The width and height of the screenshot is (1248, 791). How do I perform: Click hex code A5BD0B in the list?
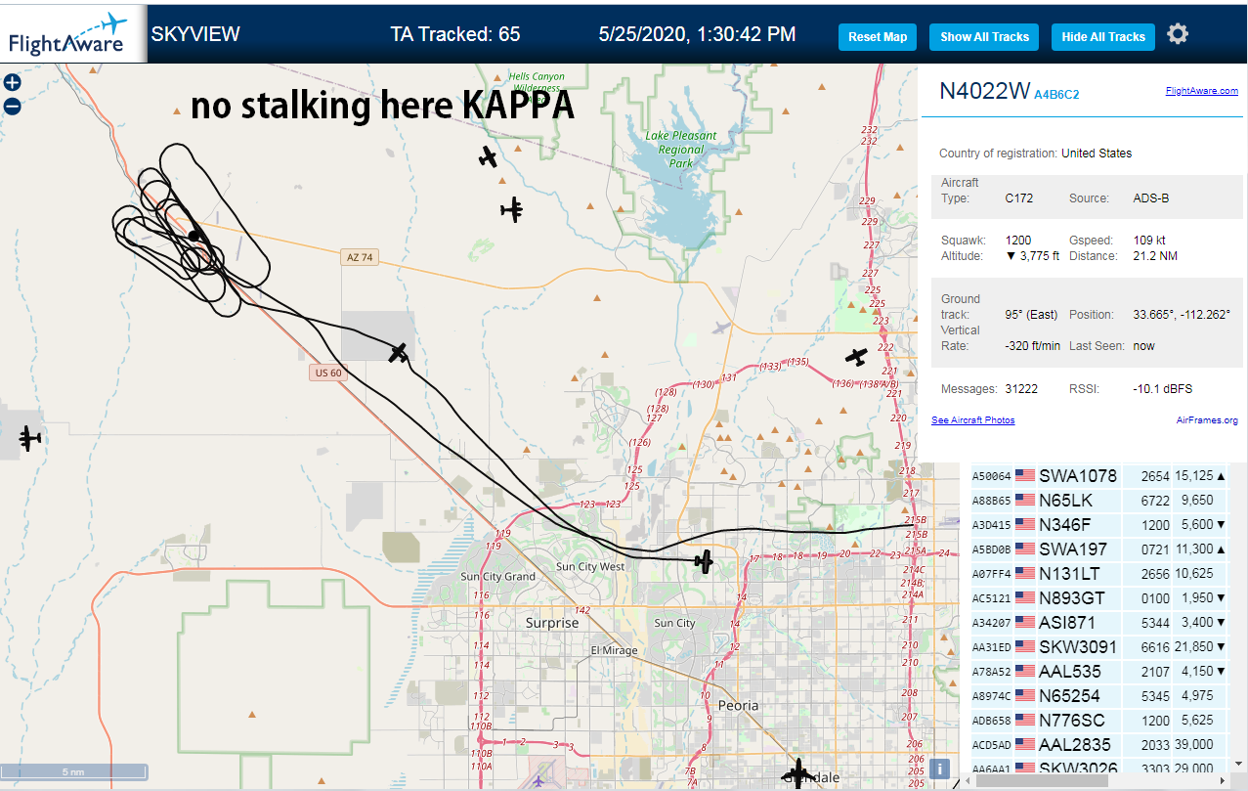pos(990,550)
